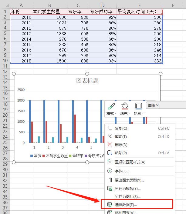The image size is (186, 214).
Task: Click the red X icon beside 删除(D)
Action: click(110, 144)
